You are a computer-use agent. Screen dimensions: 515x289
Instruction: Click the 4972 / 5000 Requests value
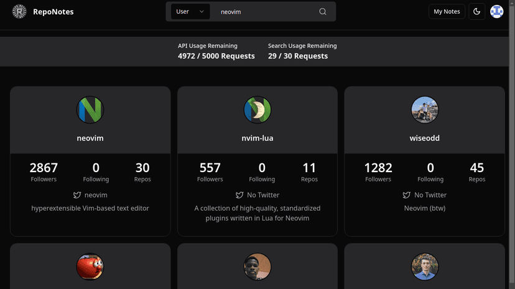tap(216, 56)
